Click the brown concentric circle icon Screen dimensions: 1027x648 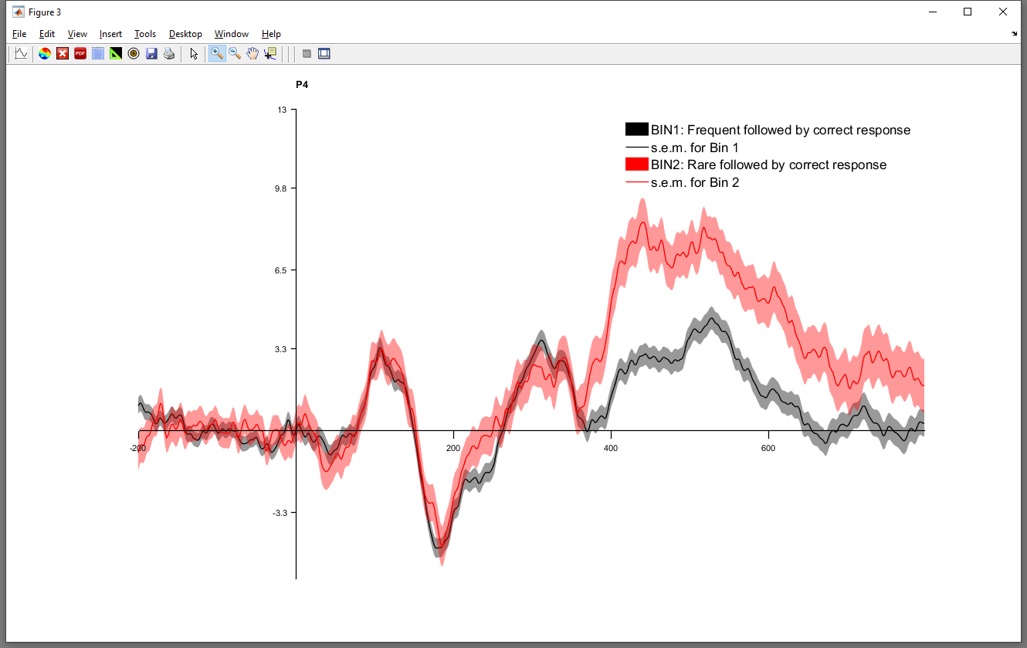[x=134, y=53]
